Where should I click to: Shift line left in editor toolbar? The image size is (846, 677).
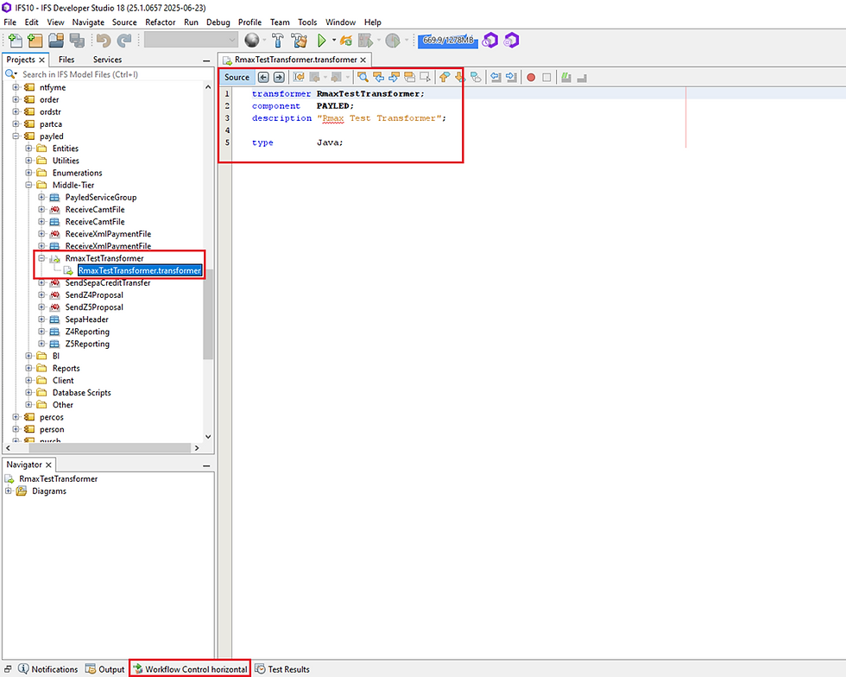496,77
